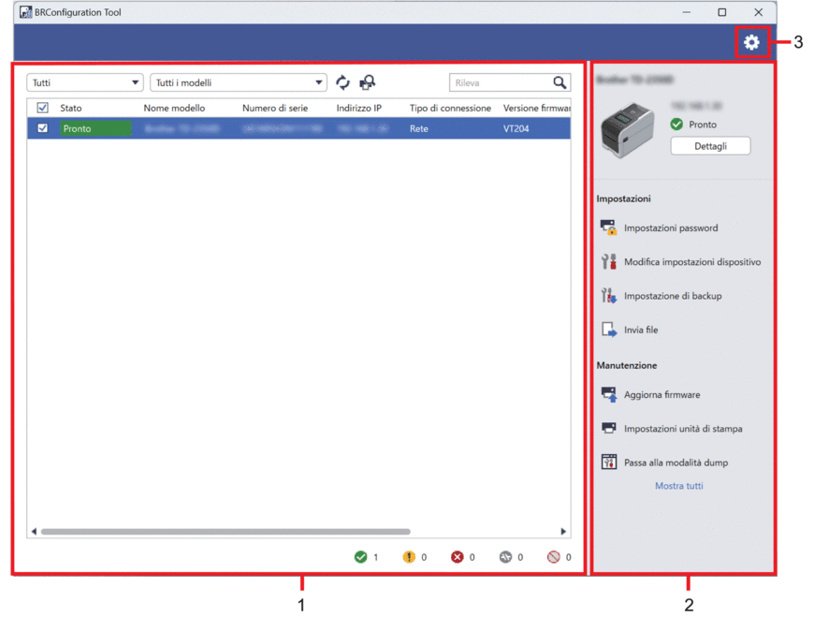
Task: Click the search for printers icon
Action: click(368, 82)
